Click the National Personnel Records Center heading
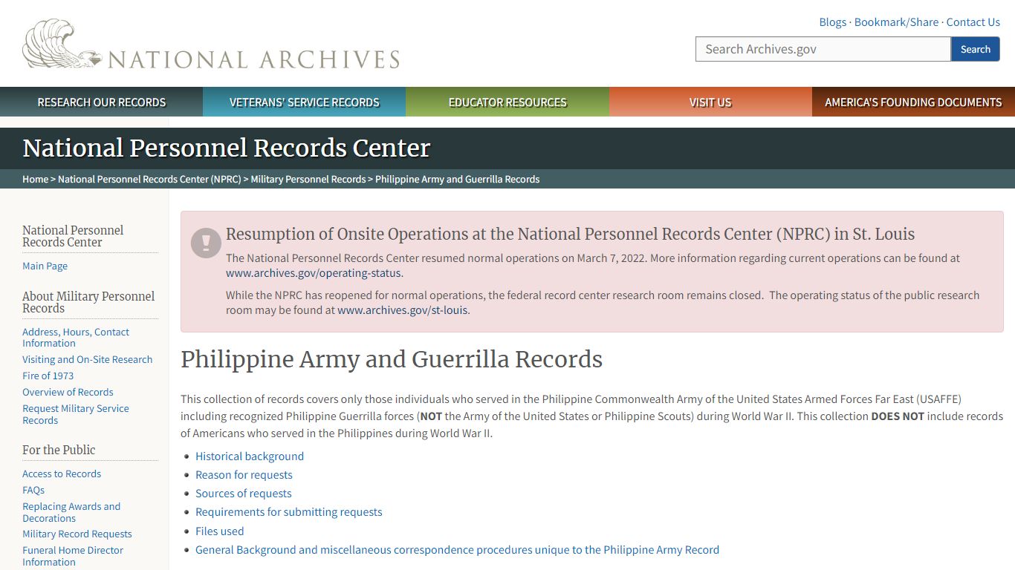 pos(227,148)
